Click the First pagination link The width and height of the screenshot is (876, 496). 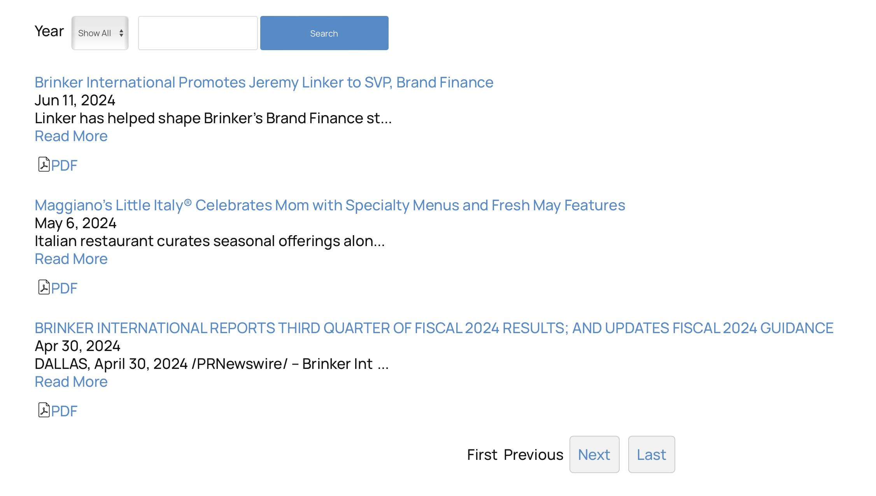click(x=482, y=455)
